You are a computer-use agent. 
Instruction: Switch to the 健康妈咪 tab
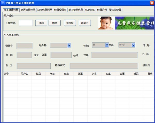pyautogui.click(x=102, y=10)
